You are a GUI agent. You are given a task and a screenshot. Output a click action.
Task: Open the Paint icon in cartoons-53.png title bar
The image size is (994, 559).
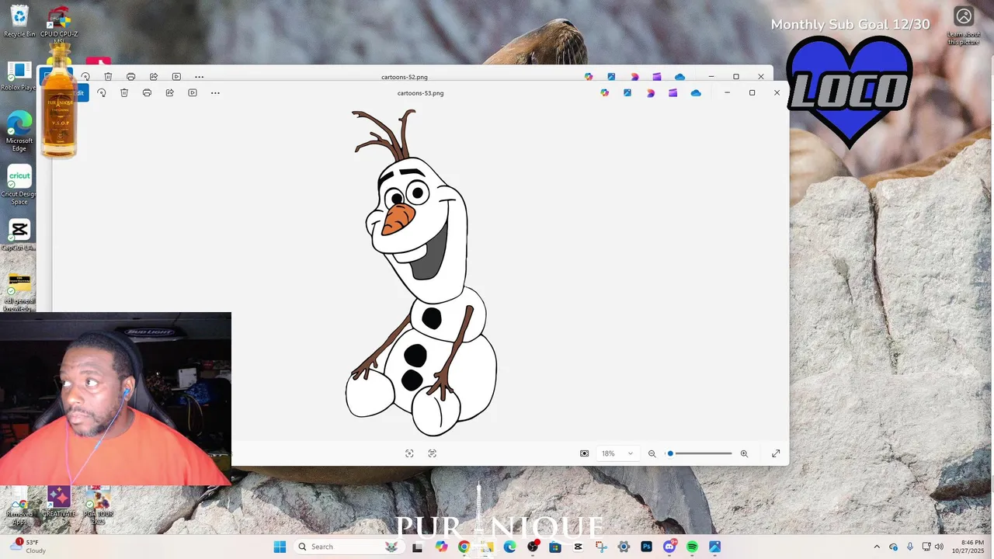(627, 93)
